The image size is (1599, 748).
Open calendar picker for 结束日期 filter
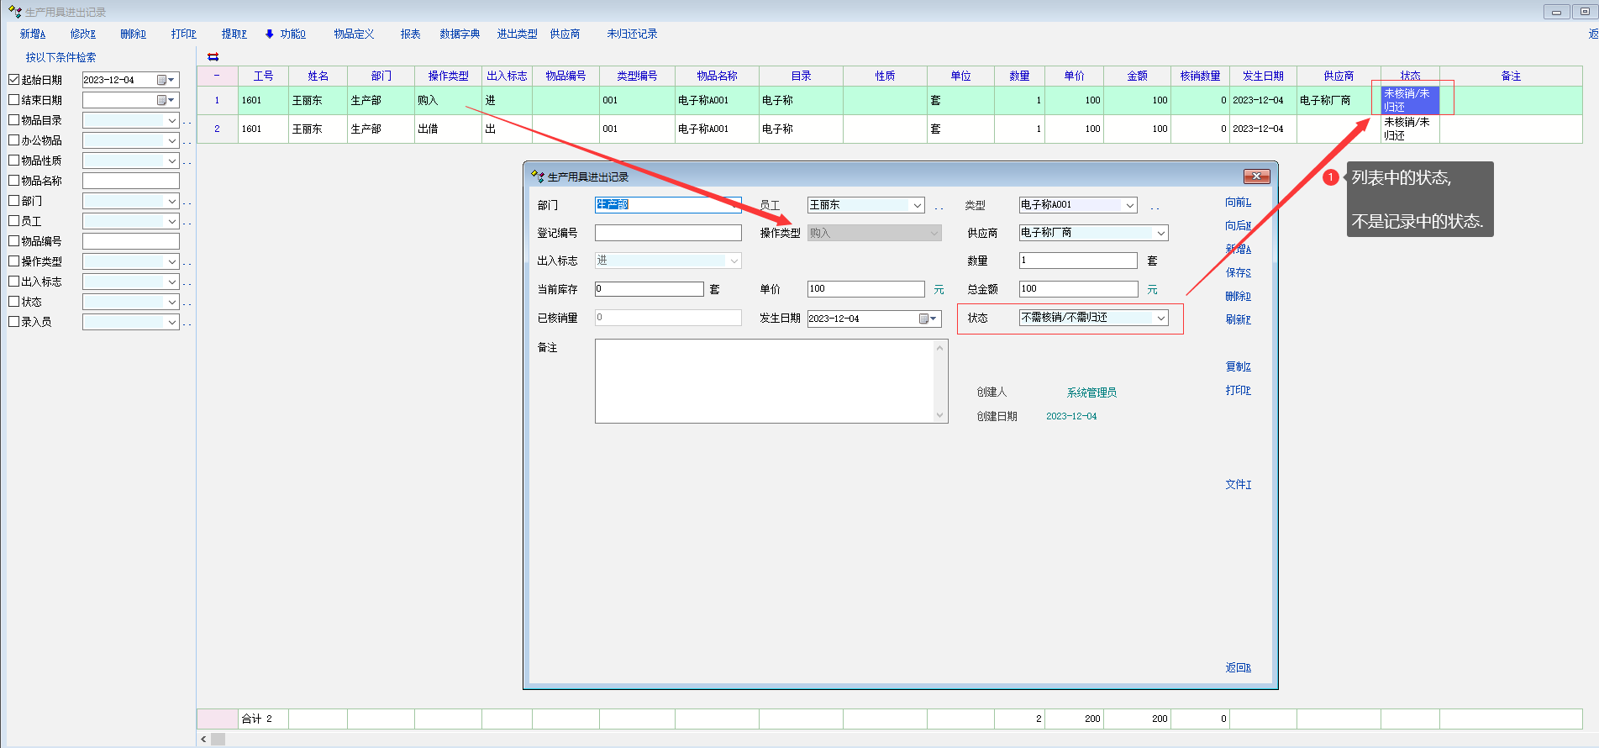[x=166, y=100]
